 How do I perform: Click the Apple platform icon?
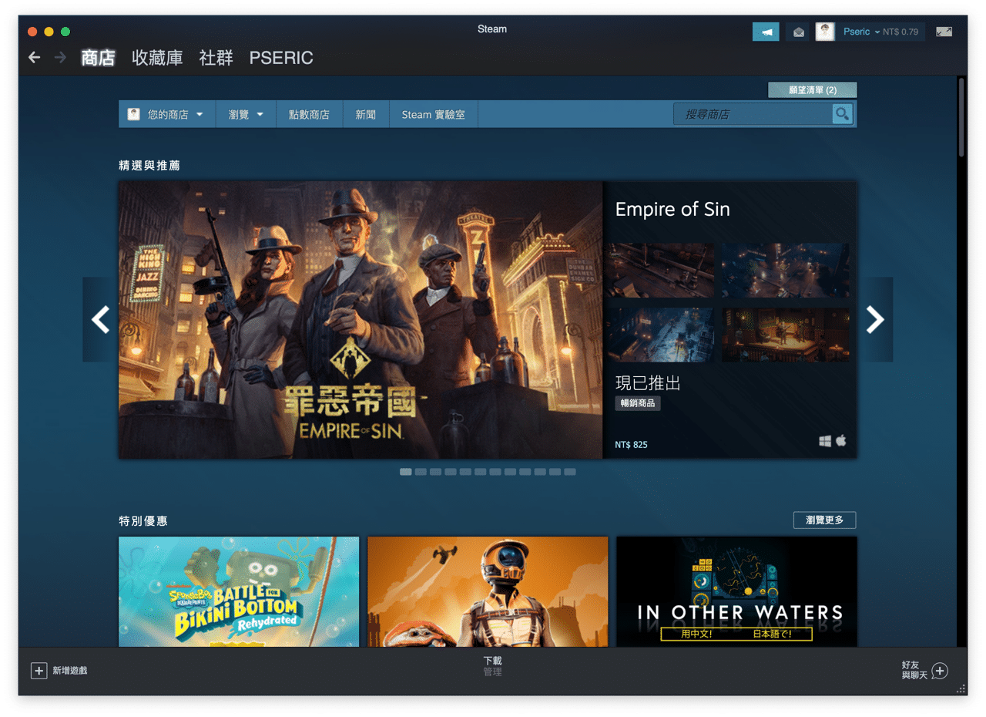point(841,440)
